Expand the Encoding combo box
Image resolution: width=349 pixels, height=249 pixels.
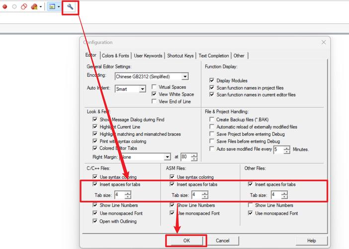pyautogui.click(x=185, y=77)
